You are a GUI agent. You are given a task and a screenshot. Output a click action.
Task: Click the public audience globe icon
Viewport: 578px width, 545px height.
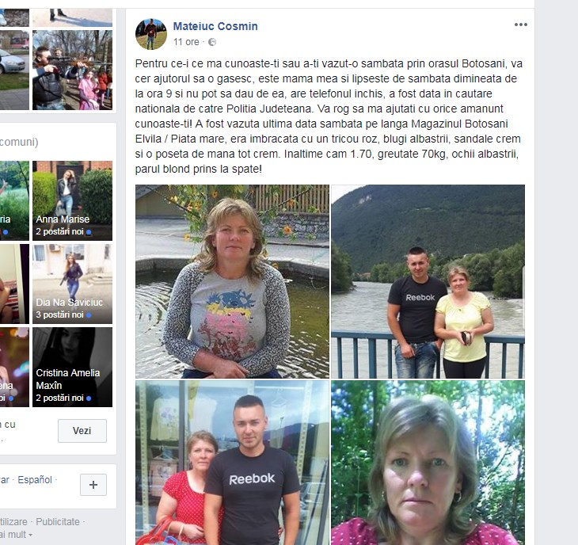[212, 42]
